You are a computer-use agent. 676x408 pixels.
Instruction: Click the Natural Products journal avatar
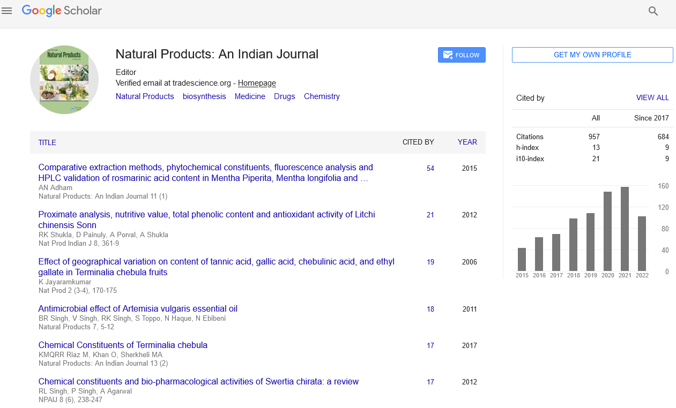64,80
